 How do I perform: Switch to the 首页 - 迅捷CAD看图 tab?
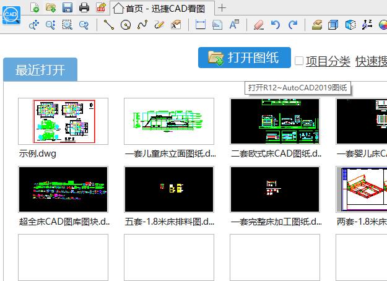pyautogui.click(x=162, y=9)
